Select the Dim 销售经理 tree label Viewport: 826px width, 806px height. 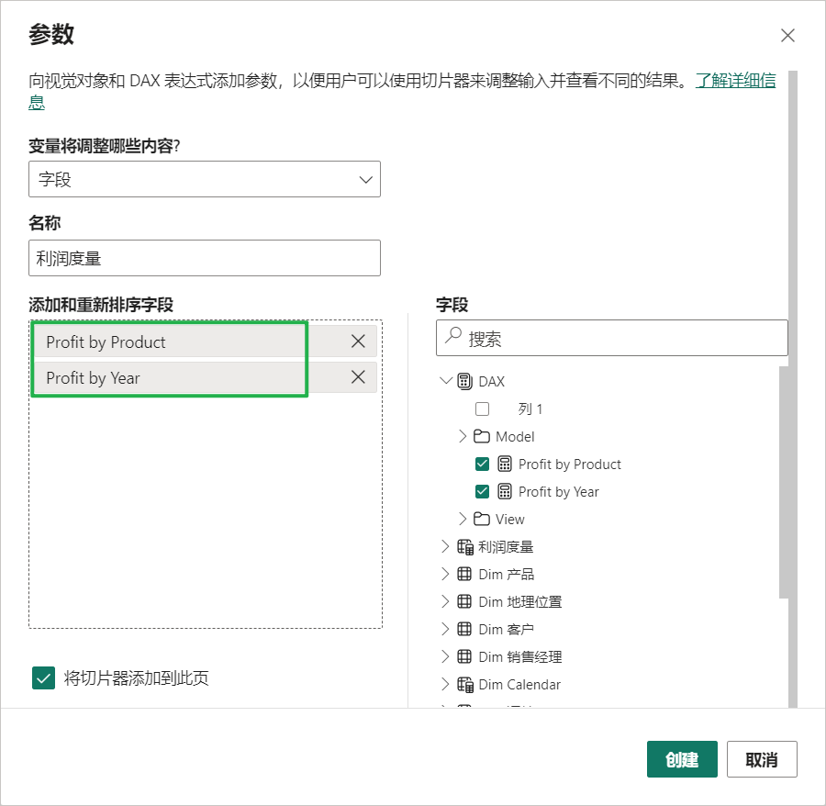[x=520, y=657]
